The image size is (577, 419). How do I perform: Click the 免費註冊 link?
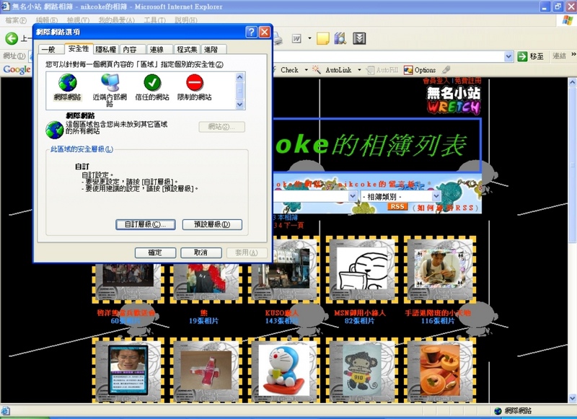467,81
